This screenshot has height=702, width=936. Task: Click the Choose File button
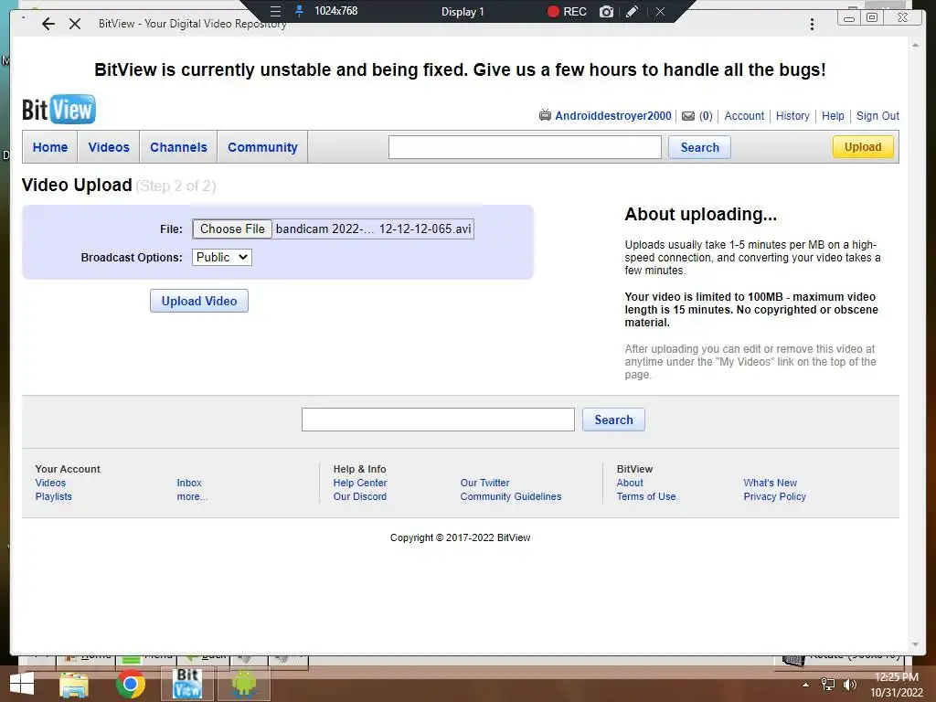(232, 229)
